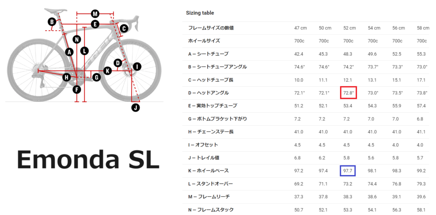The width and height of the screenshot is (436, 215).
Task: Select the 58 cm column header
Action: coord(423,28)
